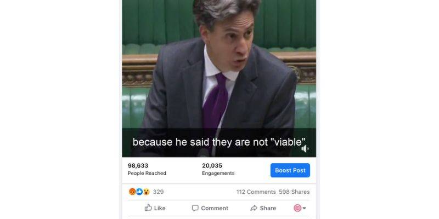Click the Boost Post button
This screenshot has height=219, width=439.
pos(290,170)
